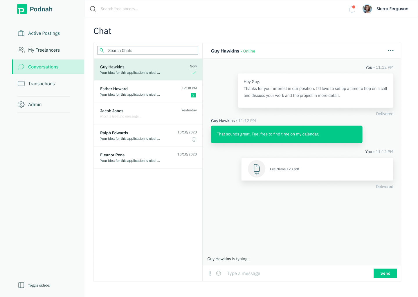Open Transactions menu item
The width and height of the screenshot is (418, 297).
48,84
